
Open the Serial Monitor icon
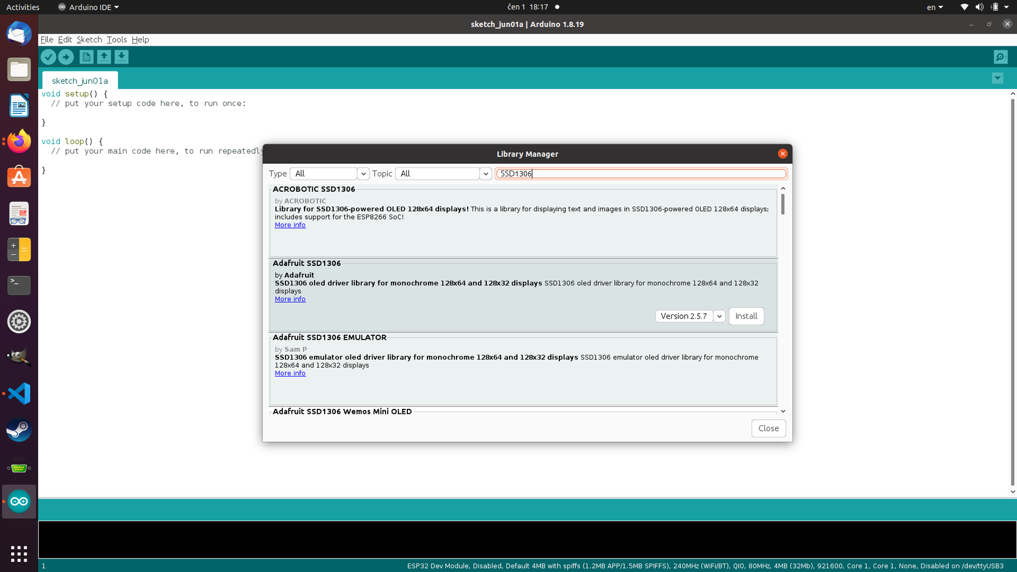[1000, 57]
